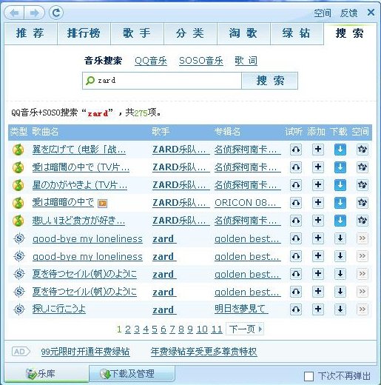Add 悲しいほど貴方が好き to the playlist
Screen dimensions: 381x385
318,221
